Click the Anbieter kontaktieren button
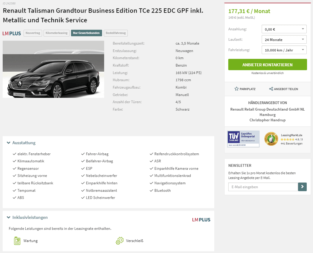The height and width of the screenshot is (253, 313). tap(267, 65)
